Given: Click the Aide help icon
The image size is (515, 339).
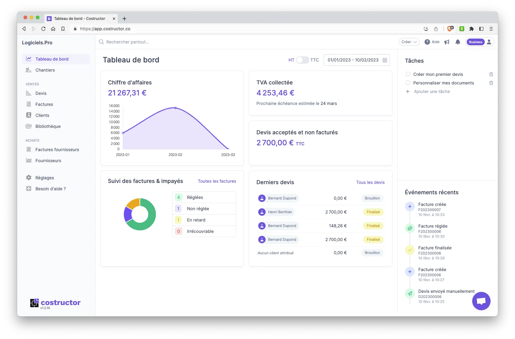Looking at the screenshot, I should click(427, 42).
